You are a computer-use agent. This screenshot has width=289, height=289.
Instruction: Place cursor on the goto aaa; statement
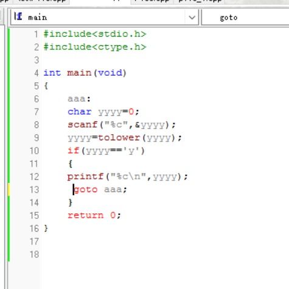point(100,190)
